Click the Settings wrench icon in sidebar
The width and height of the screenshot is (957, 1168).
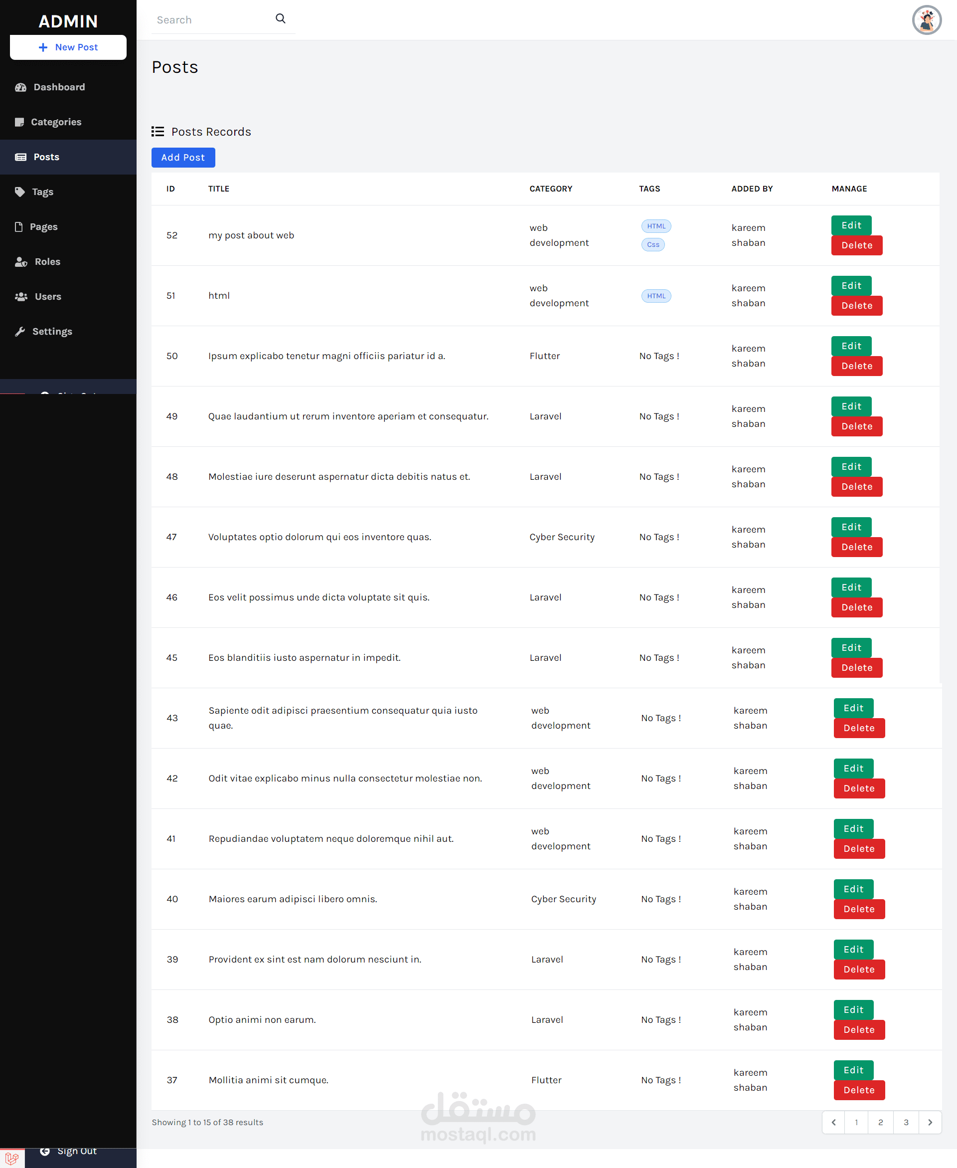[x=20, y=331]
